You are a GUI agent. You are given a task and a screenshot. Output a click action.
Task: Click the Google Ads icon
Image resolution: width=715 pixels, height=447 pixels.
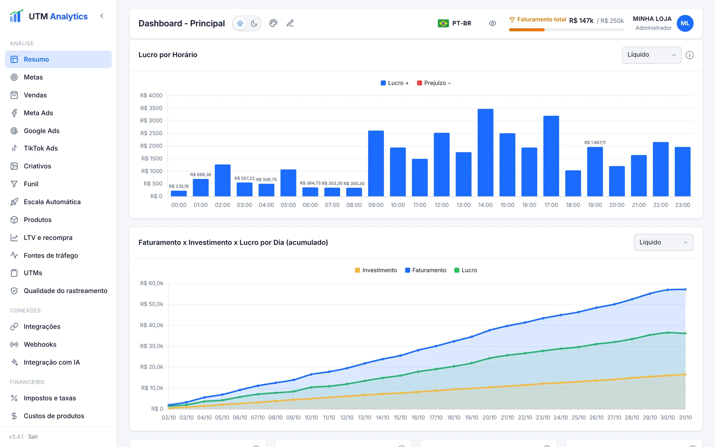[14, 131]
